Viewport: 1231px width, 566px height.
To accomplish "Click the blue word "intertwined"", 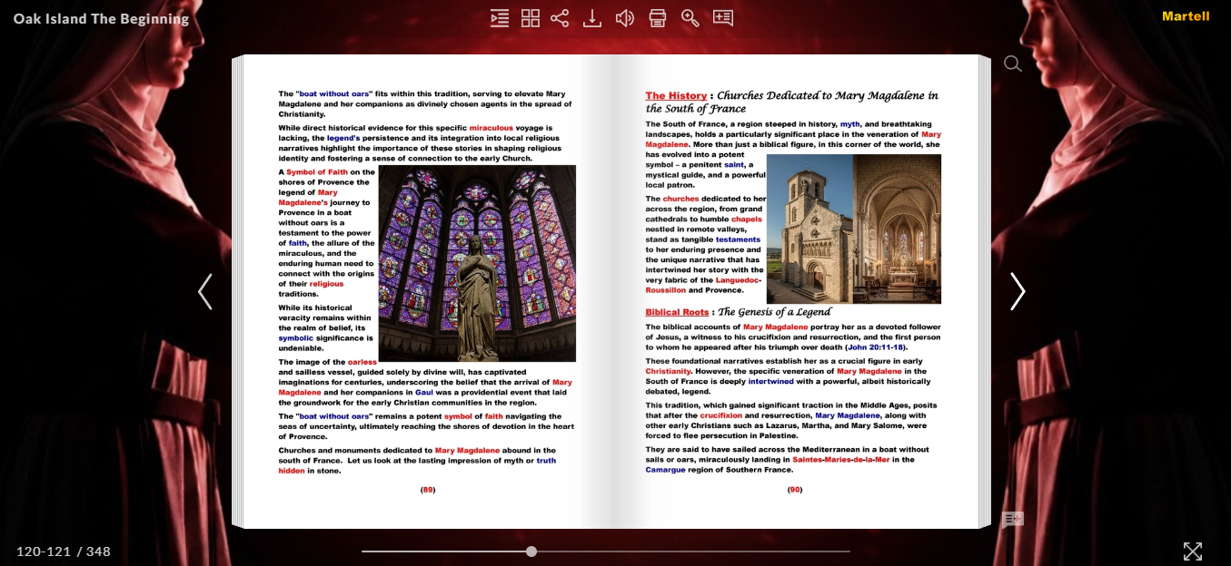I will (771, 382).
